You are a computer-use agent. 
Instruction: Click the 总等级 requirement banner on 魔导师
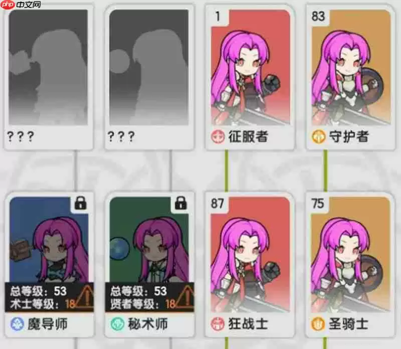[x=49, y=297]
